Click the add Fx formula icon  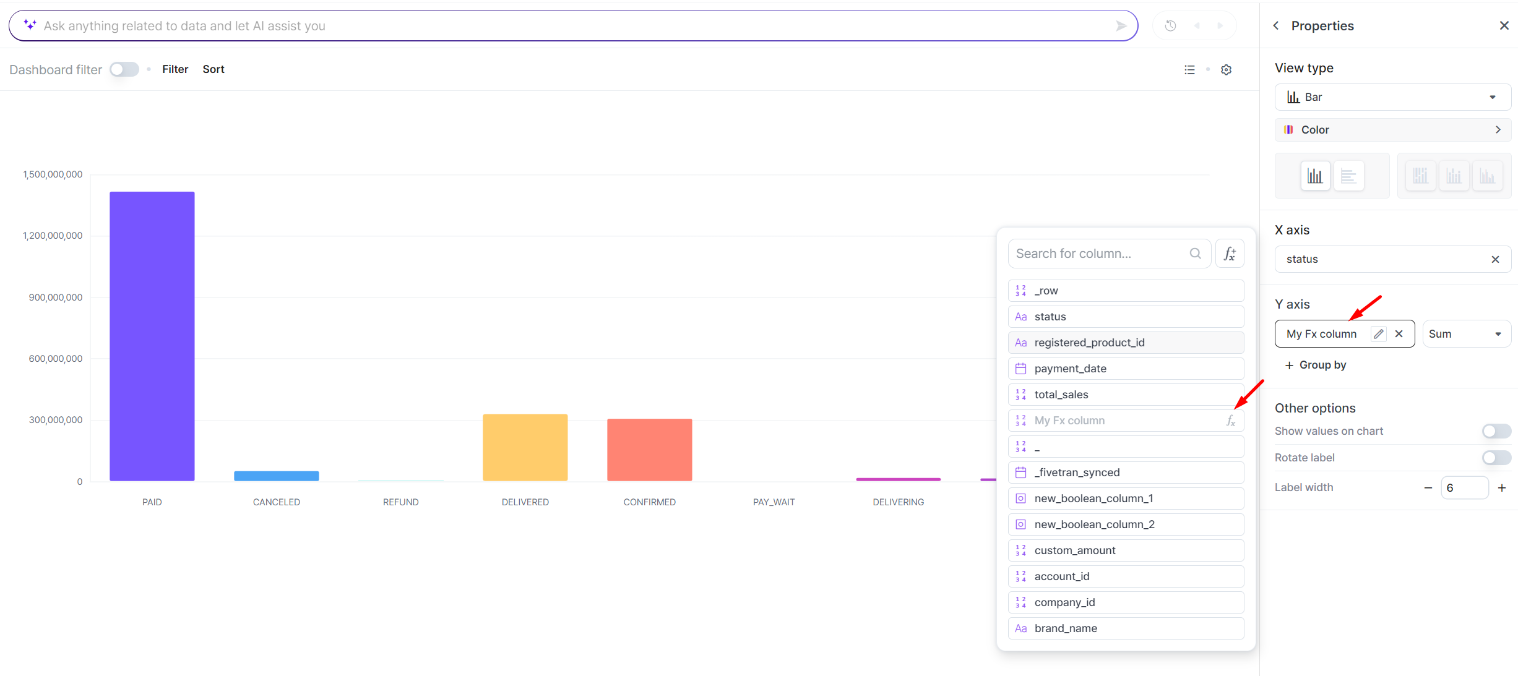pyautogui.click(x=1230, y=254)
